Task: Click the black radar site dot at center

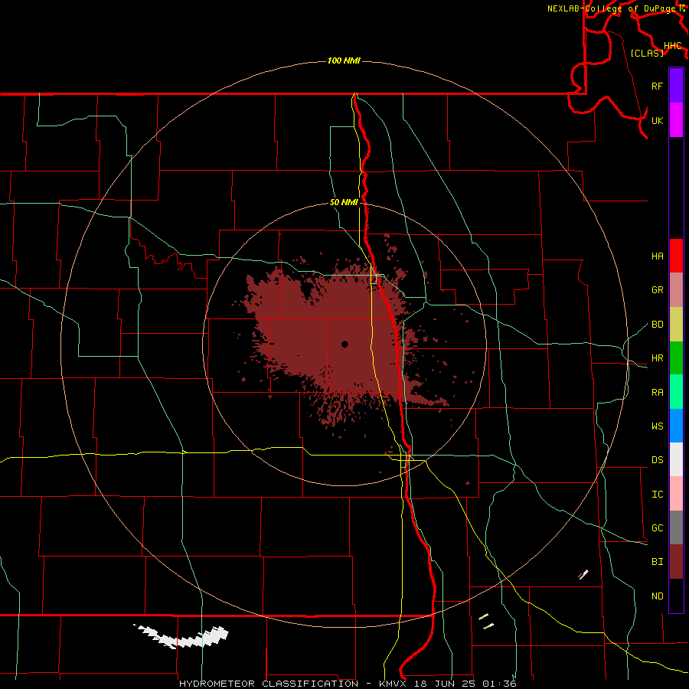Action: click(344, 344)
